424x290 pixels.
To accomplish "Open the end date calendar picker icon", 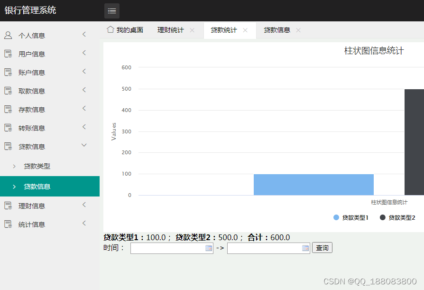I will click(x=305, y=248).
